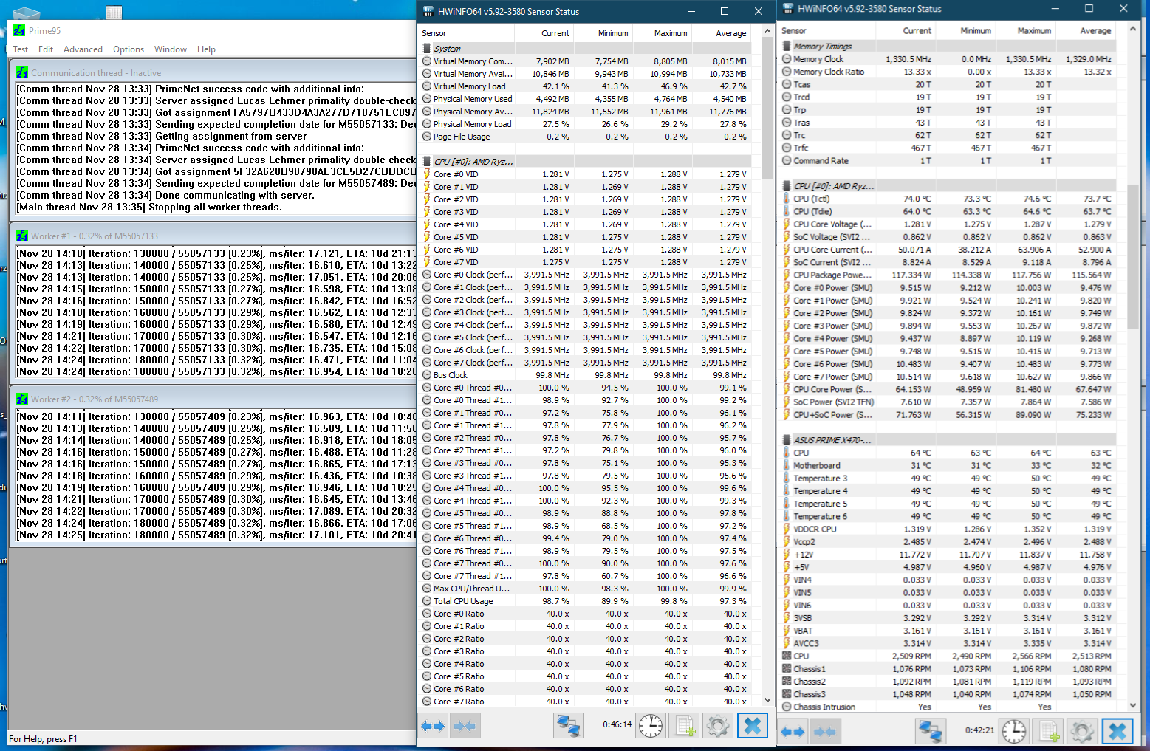Viewport: 1150px width, 751px height.
Task: Select the Max CPU/Thread U... row
Action: 585,589
